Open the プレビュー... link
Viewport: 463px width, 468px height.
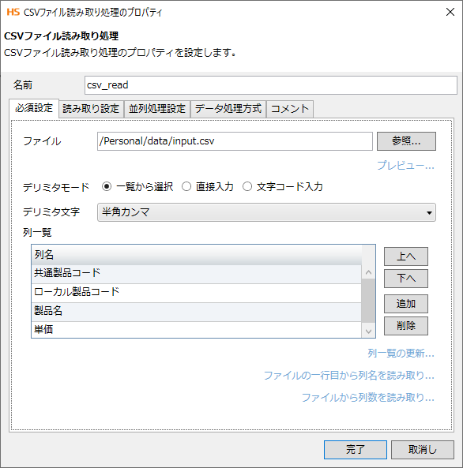(405, 165)
